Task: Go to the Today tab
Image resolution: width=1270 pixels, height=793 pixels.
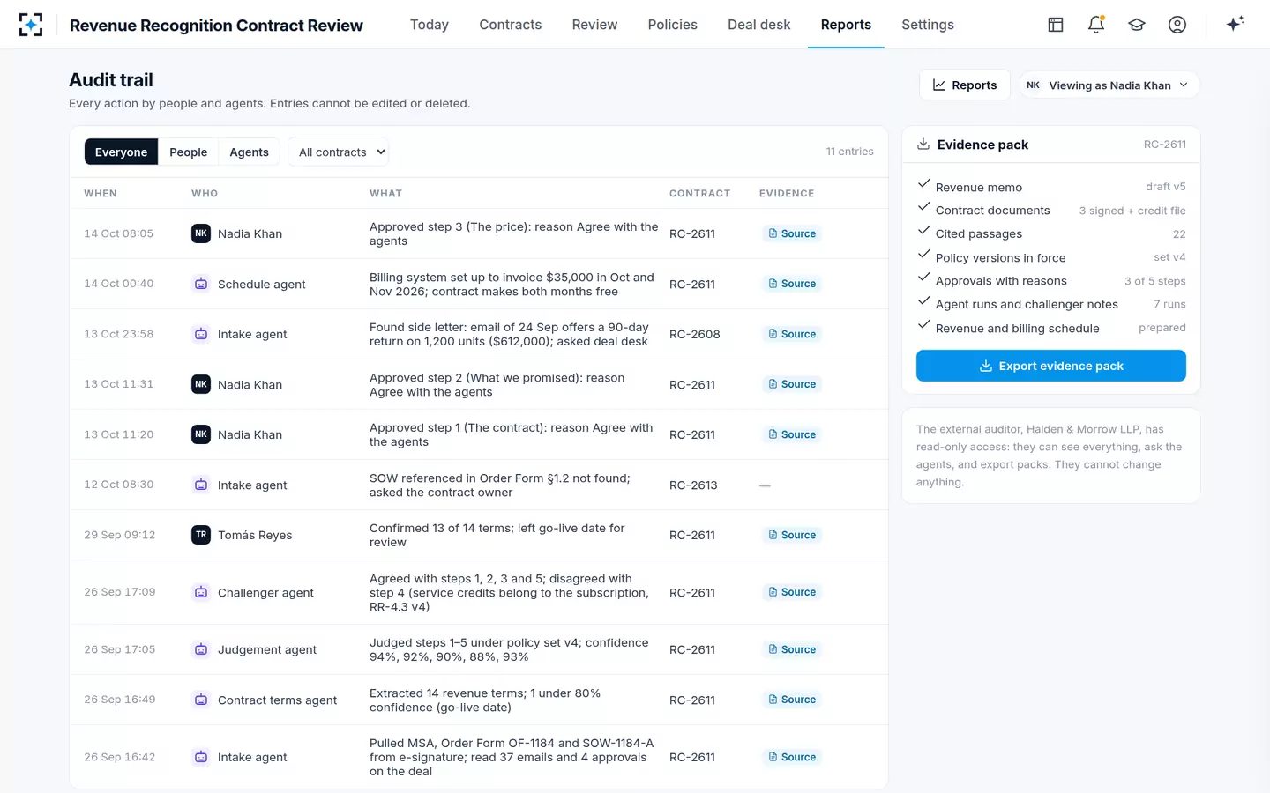Action: click(x=430, y=25)
